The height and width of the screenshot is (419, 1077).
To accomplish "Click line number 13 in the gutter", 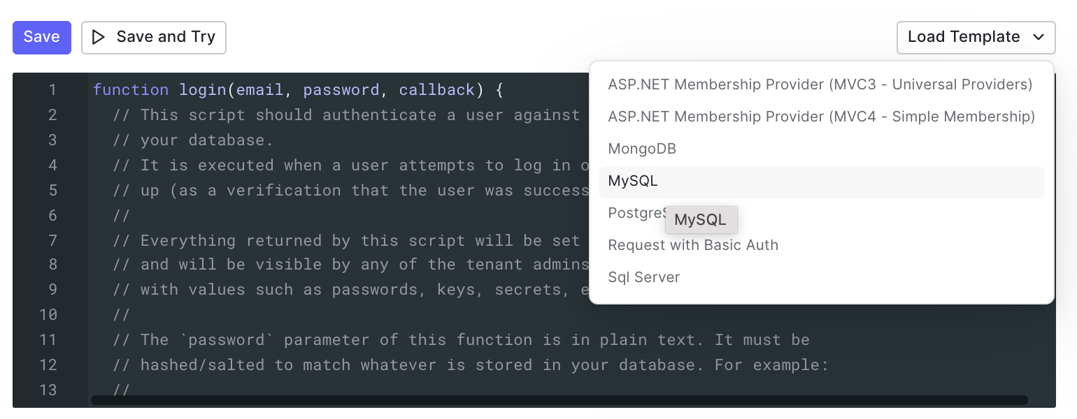I will [x=48, y=390].
